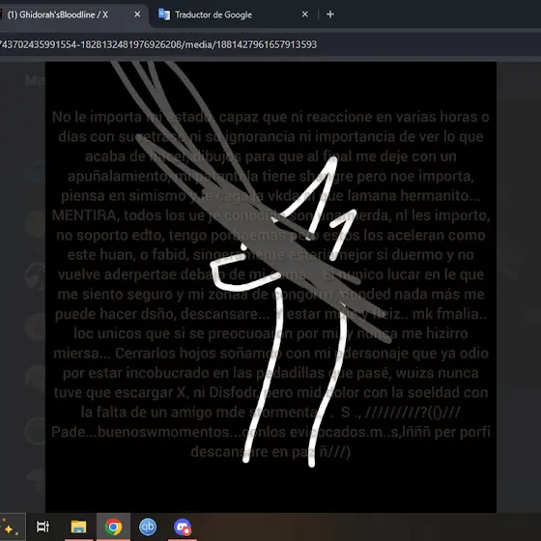Open the sparkle widgets button on the taskbar
The image size is (541, 541).
pyautogui.click(x=11, y=527)
